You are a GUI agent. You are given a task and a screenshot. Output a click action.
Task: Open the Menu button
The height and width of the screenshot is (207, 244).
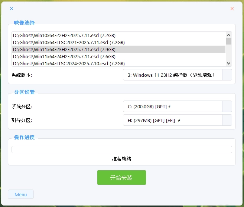point(21,194)
